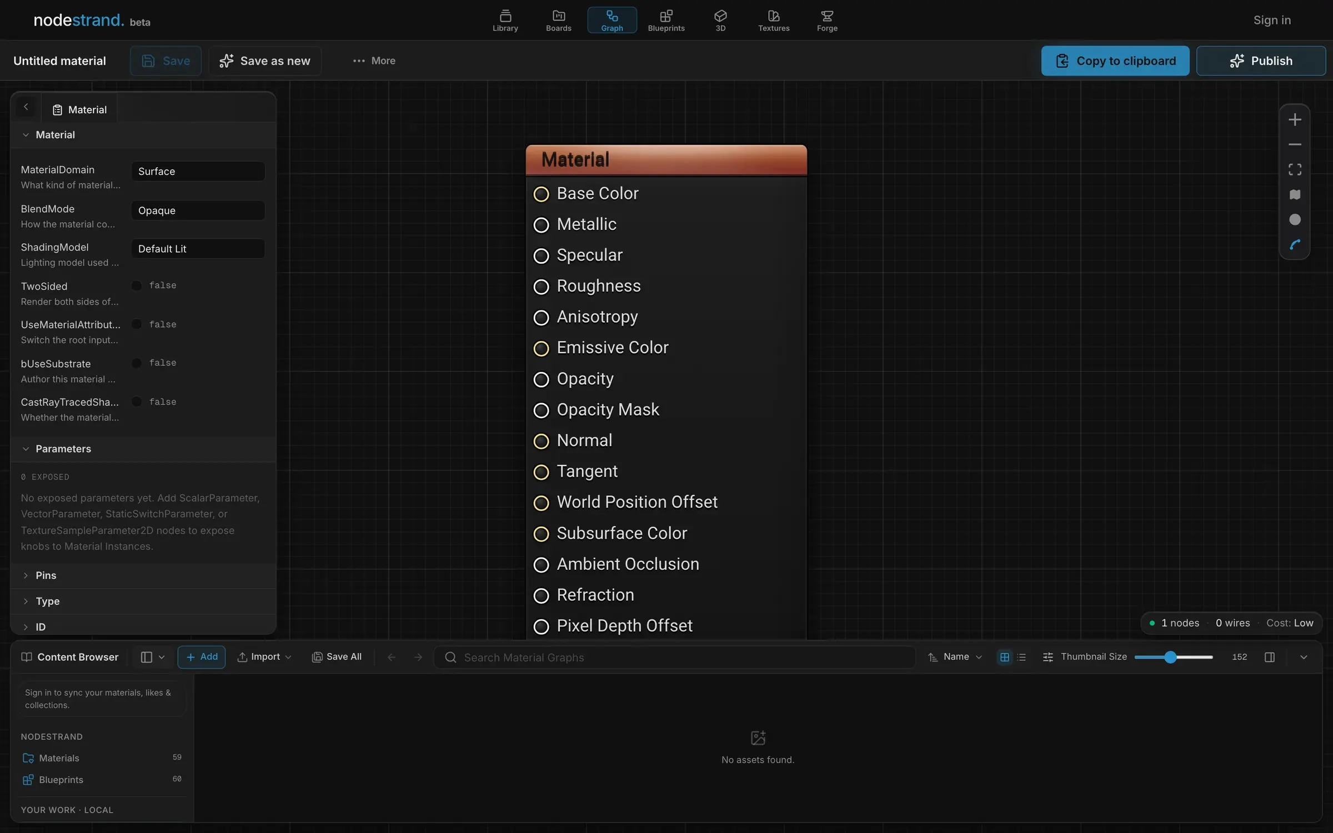Click the Base Color input pin
This screenshot has height=833, width=1333.
[x=541, y=194]
